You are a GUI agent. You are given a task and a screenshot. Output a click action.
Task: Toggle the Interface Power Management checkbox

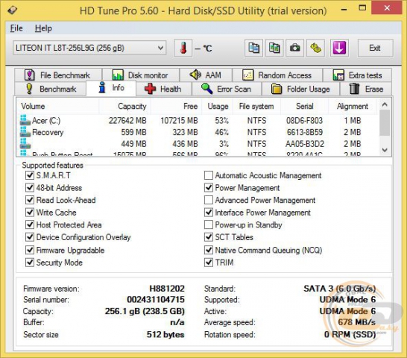coord(209,213)
